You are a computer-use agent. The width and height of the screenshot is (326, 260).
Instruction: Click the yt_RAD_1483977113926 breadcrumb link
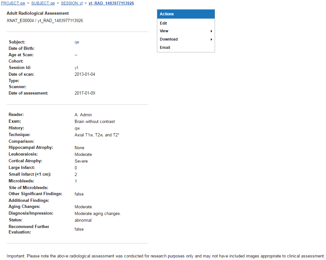point(111,3)
